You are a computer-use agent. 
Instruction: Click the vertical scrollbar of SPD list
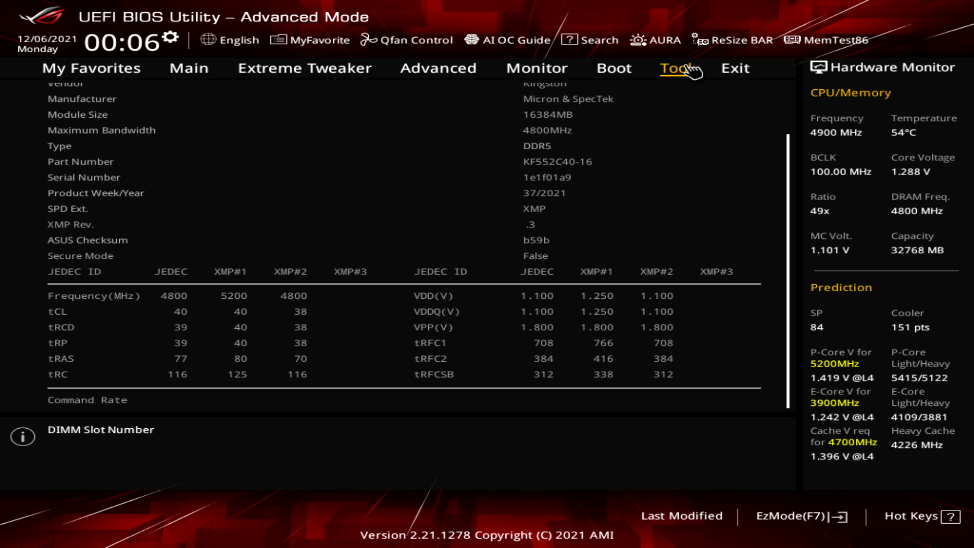pyautogui.click(x=788, y=270)
